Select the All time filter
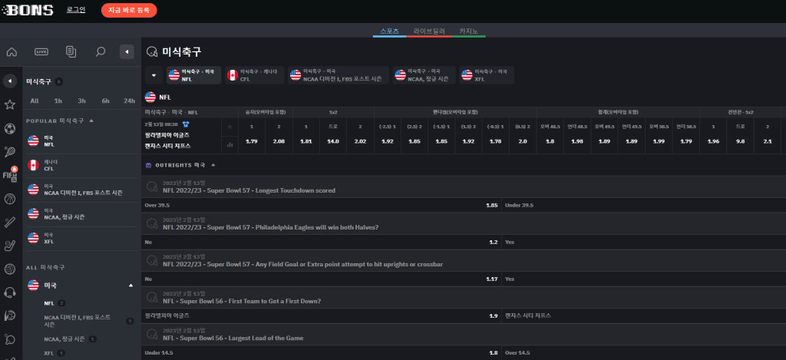This screenshot has height=360, width=786. click(x=34, y=101)
